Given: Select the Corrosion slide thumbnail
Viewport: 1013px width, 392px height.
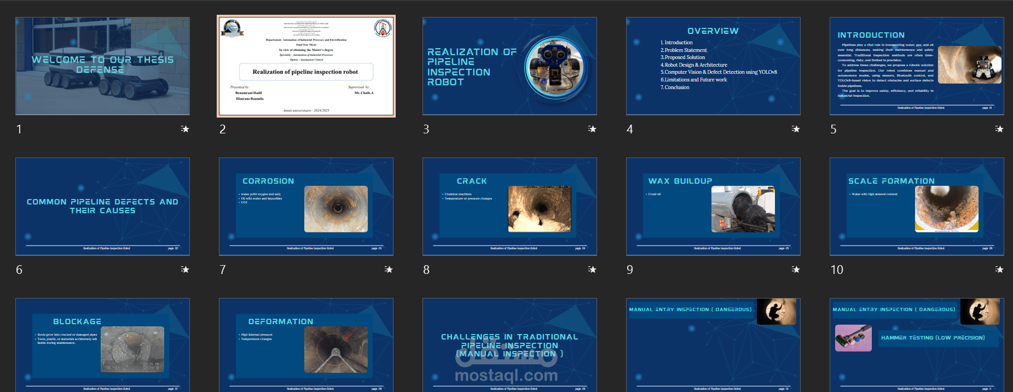Looking at the screenshot, I should point(306,207).
